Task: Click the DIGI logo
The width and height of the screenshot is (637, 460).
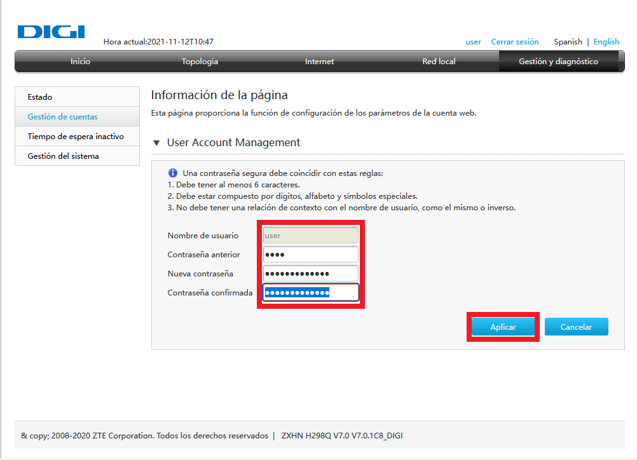Action: (50, 32)
